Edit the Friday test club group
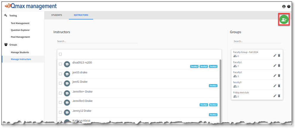Screen dimensions: 296x129 [x=275, y=96]
